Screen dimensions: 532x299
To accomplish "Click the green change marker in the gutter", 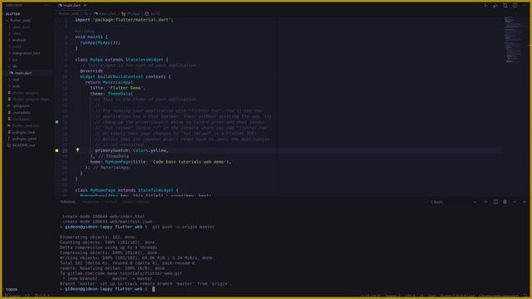I will (57, 122).
